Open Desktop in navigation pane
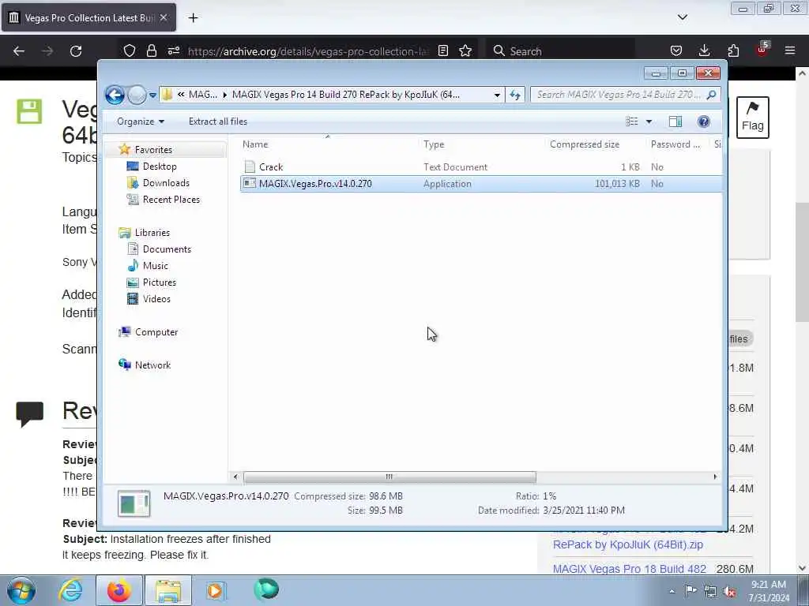Image resolution: width=809 pixels, height=606 pixels. coord(160,166)
